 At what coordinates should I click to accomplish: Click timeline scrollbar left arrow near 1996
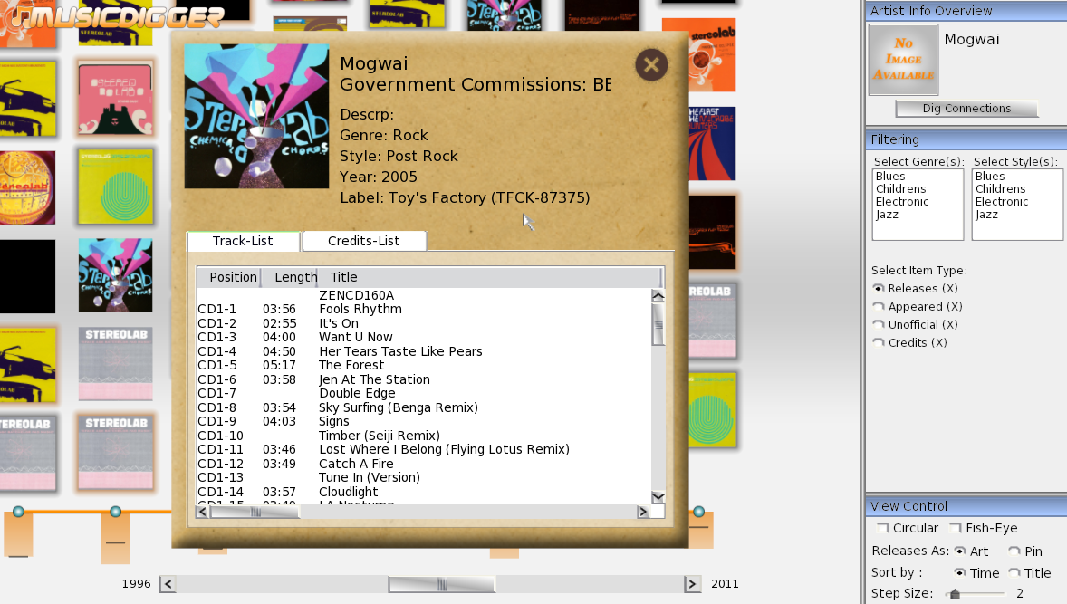168,584
